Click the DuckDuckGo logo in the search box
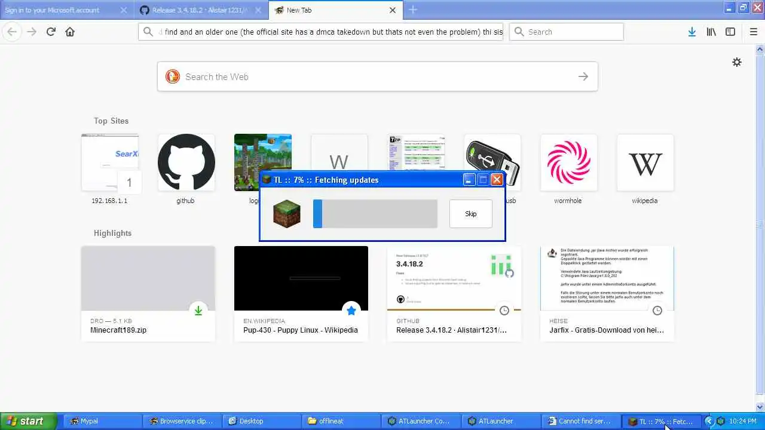Screen dimensions: 765x430 (173, 76)
